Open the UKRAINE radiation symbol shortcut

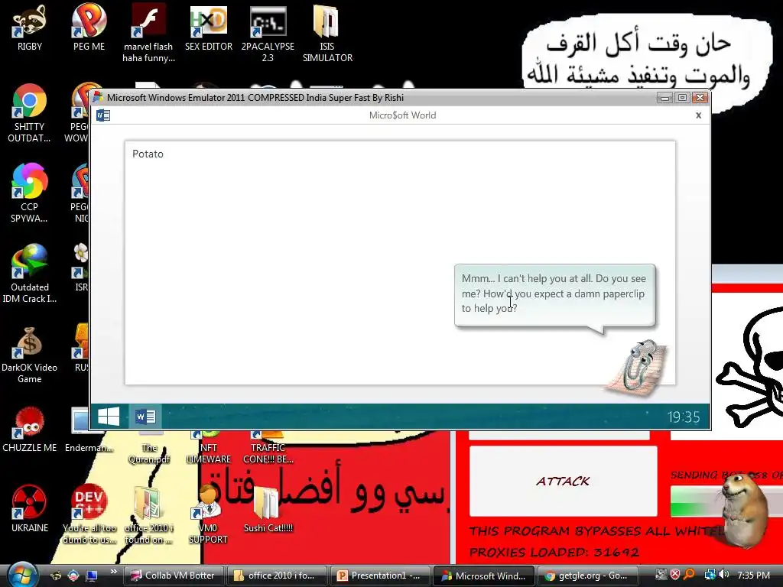[x=30, y=509]
